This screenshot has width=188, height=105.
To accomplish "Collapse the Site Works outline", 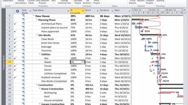I will tap(37, 35).
